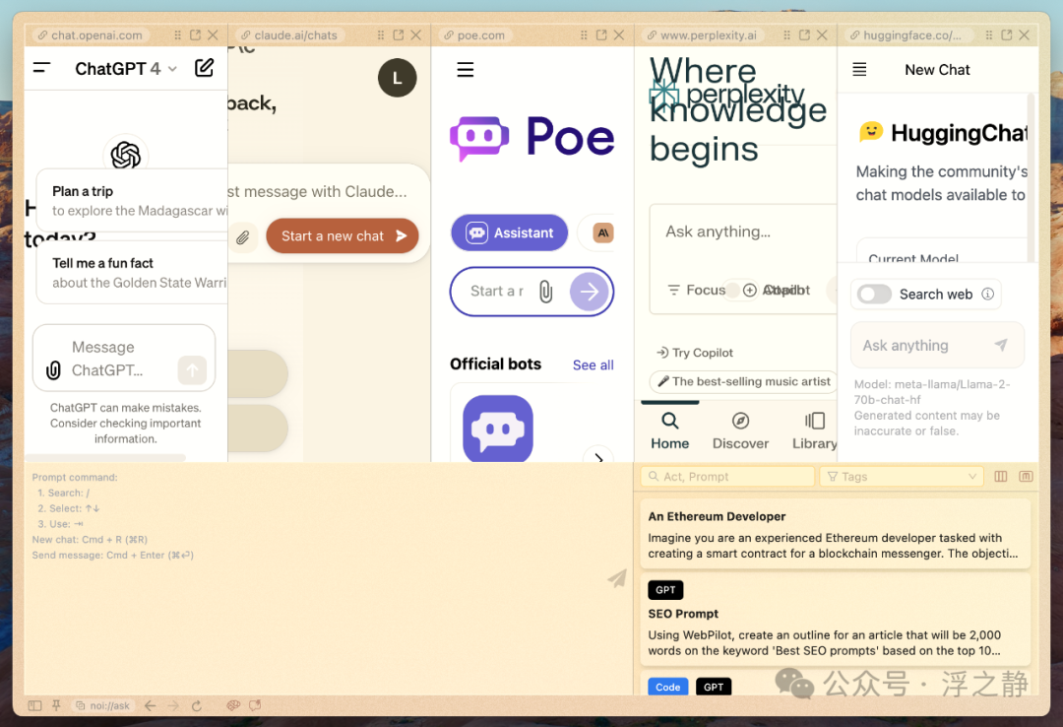This screenshot has height=727, width=1063.
Task: Click the HuggingChat send message icon
Action: pyautogui.click(x=1001, y=345)
